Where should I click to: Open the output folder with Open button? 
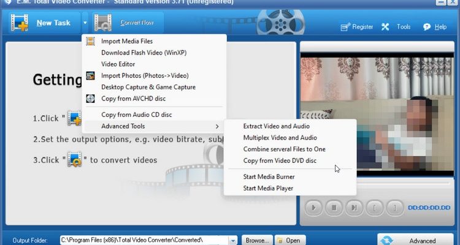(x=290, y=241)
